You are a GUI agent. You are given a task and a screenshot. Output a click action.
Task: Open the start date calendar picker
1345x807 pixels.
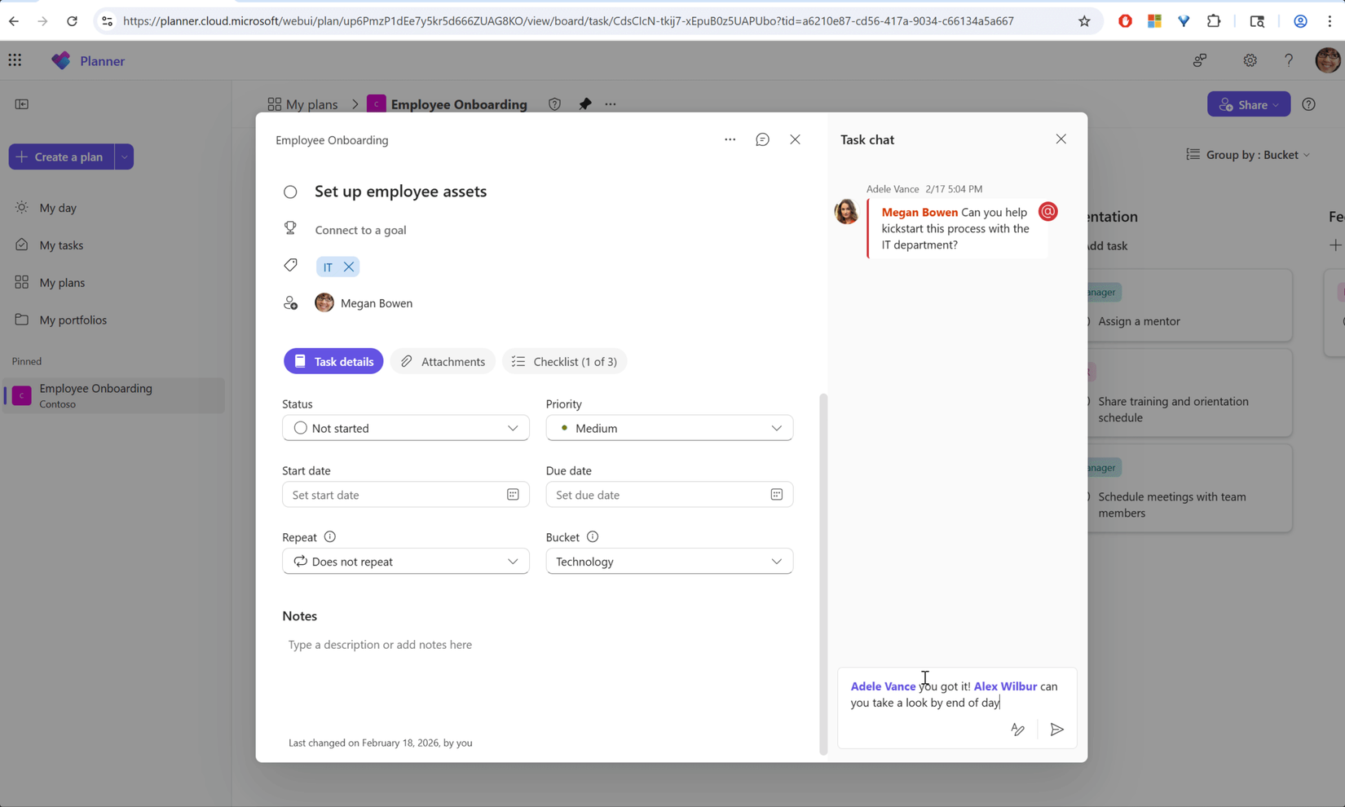(x=513, y=494)
